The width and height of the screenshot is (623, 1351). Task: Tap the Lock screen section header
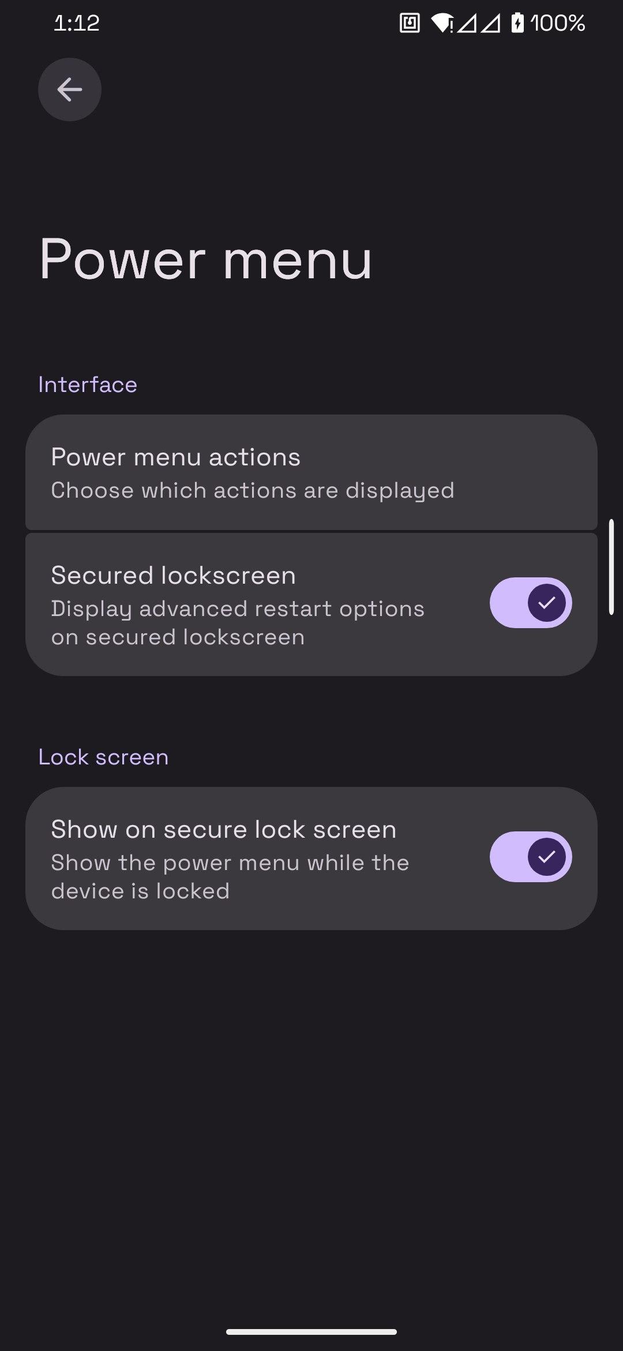(x=103, y=757)
